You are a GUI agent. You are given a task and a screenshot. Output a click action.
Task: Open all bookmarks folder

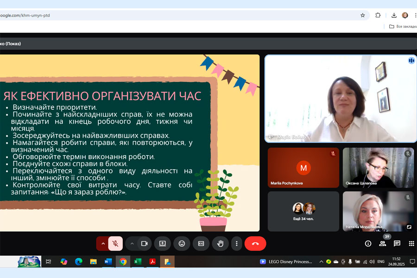(403, 26)
